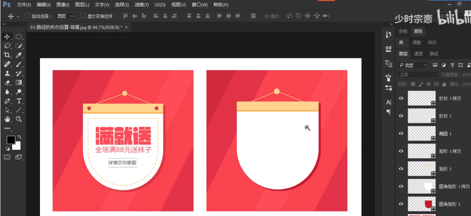
Task: Filter layers by type layers icon
Action: [452, 65]
